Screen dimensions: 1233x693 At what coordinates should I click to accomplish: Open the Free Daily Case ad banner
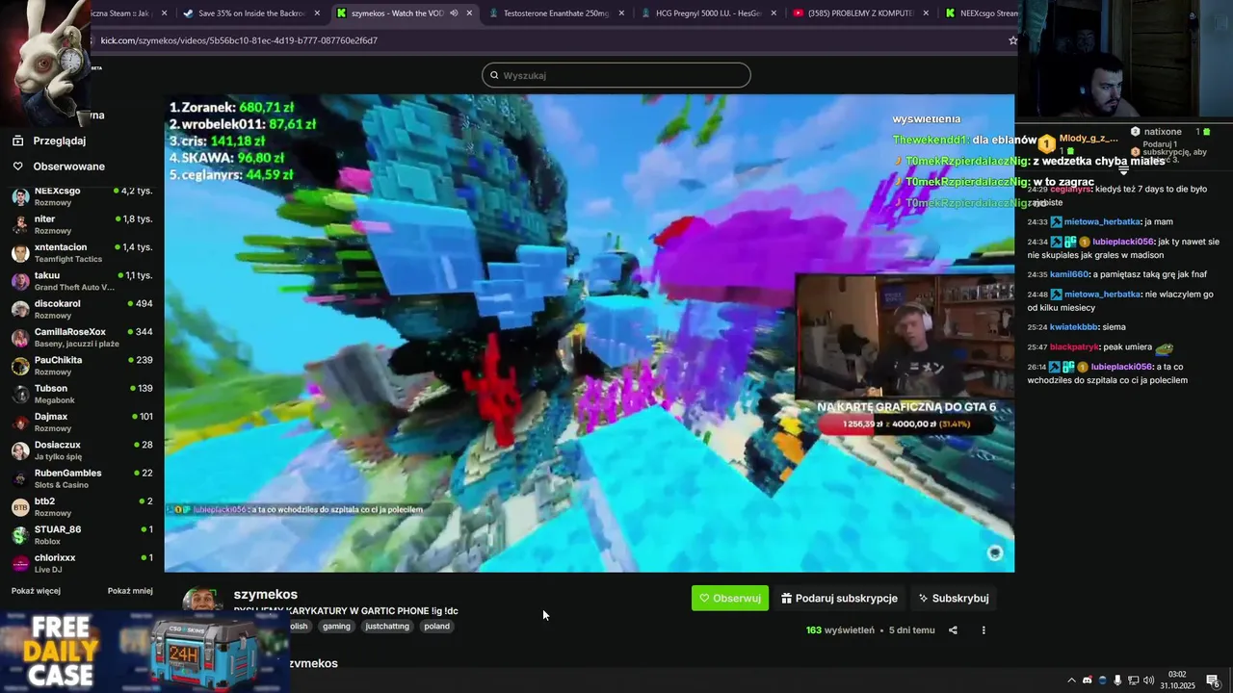[x=144, y=652]
